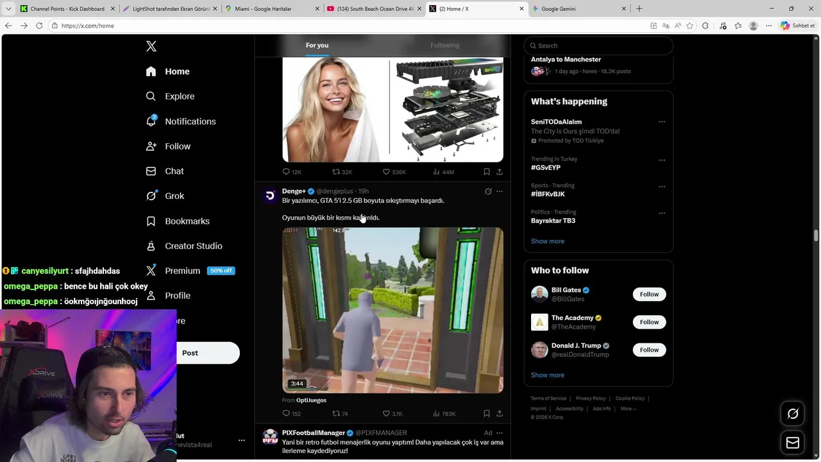
Task: Expand the More footer links menu
Action: pyautogui.click(x=628, y=409)
